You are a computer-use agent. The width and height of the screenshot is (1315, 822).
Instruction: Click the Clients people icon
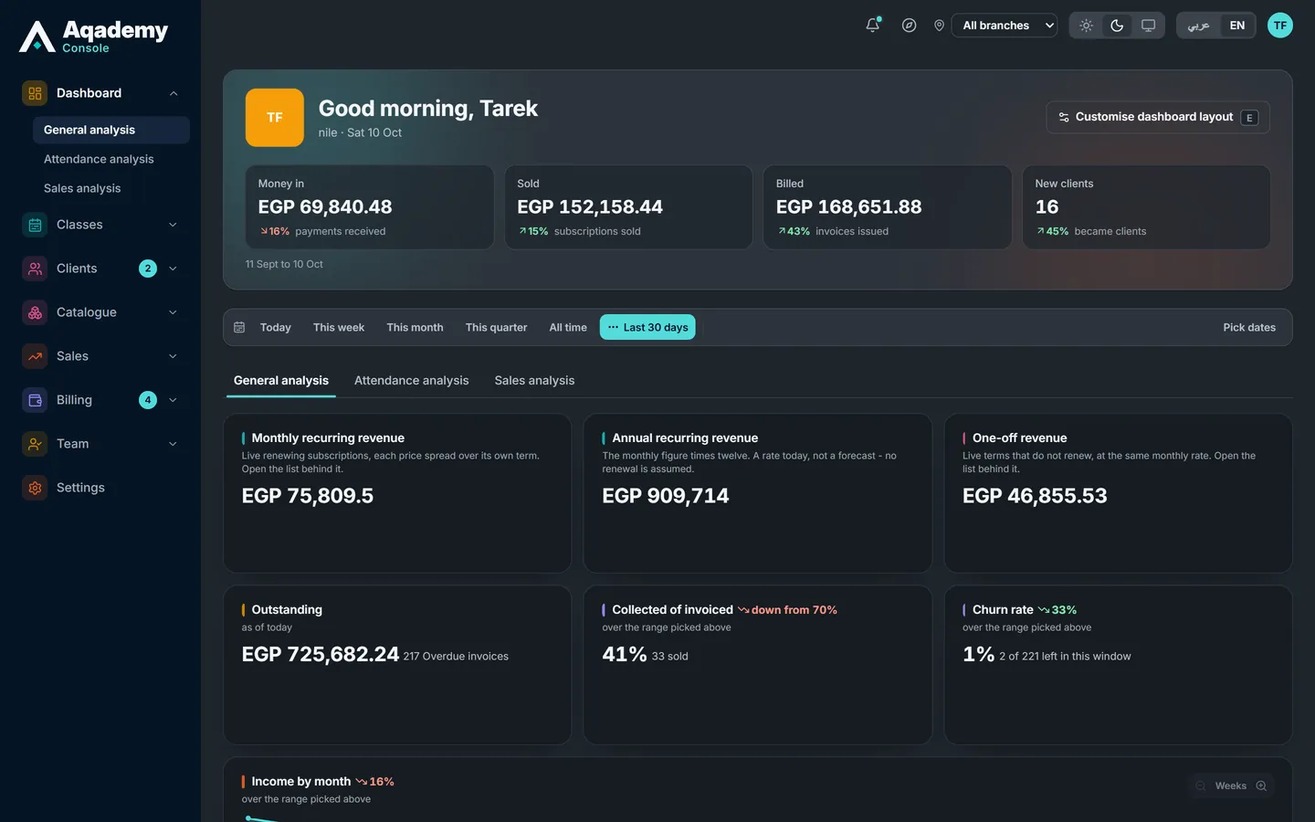35,269
